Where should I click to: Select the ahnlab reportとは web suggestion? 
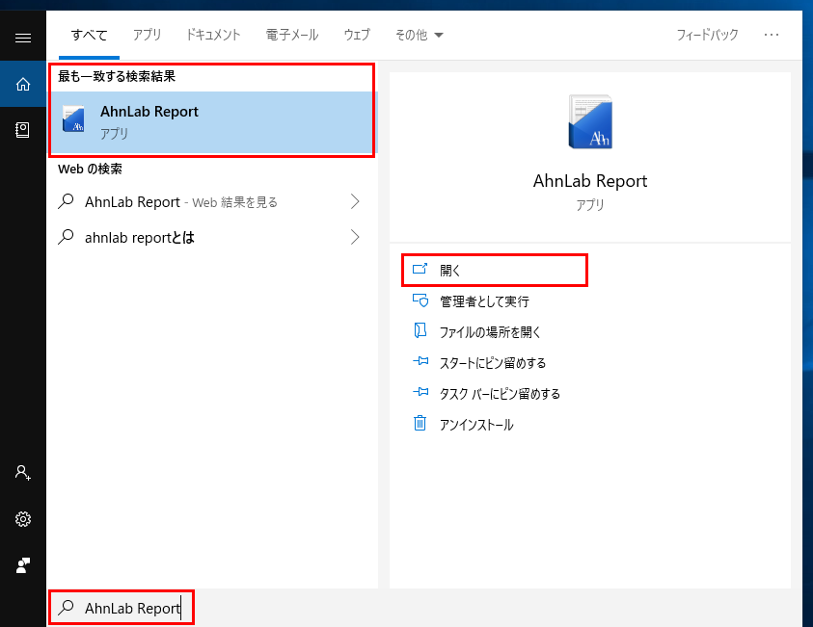point(212,237)
